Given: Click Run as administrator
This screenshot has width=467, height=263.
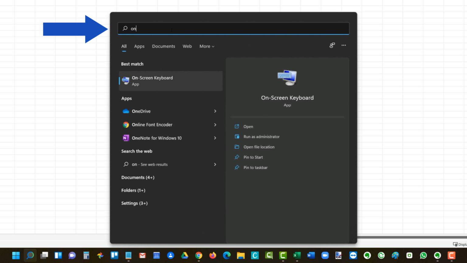Looking at the screenshot, I should point(261,137).
